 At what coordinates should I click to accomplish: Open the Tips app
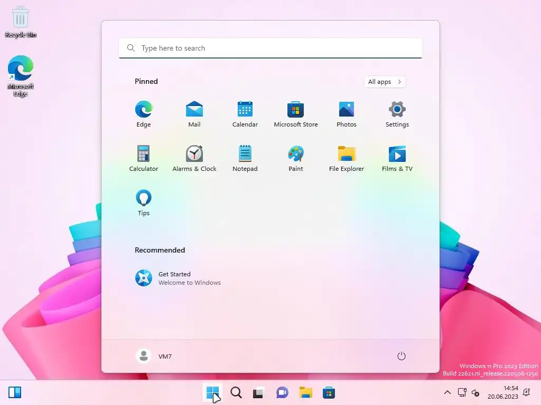click(x=144, y=203)
